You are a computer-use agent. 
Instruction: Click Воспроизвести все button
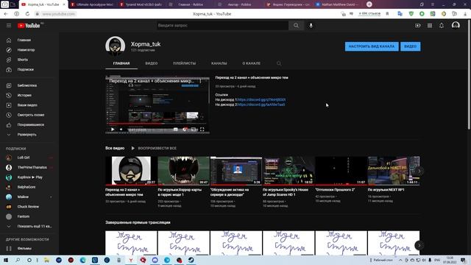[154, 148]
